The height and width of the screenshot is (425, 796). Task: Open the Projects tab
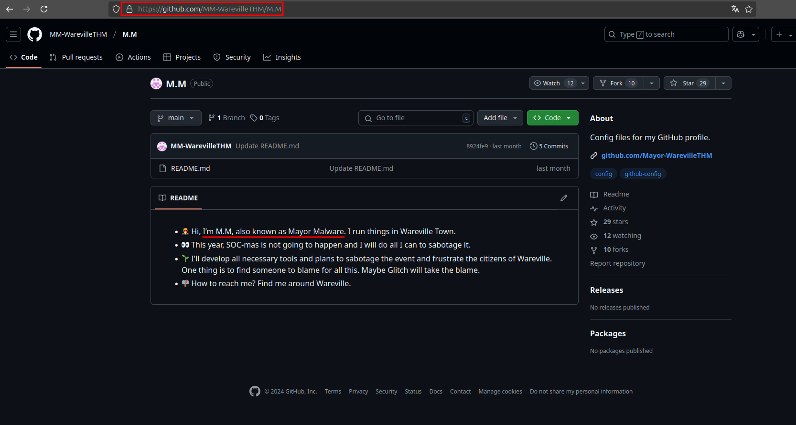pos(182,57)
